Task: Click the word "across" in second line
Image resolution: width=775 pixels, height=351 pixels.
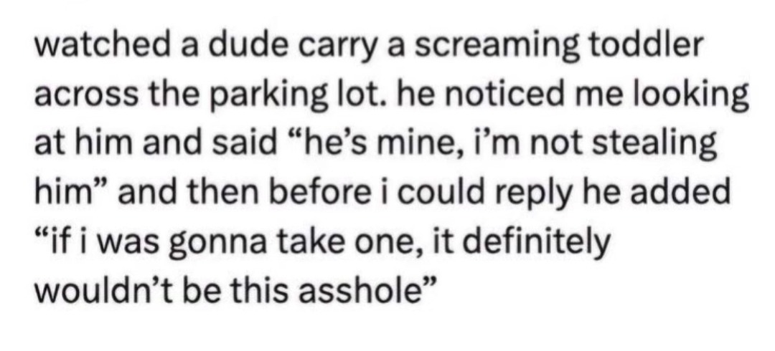Action: (80, 96)
